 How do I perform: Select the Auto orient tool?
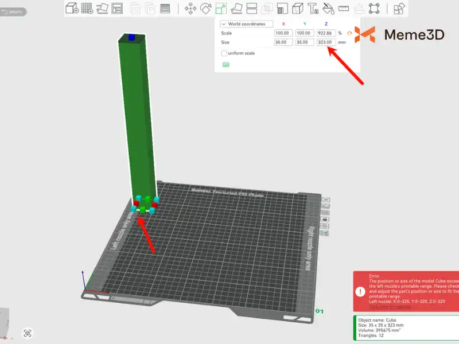click(x=103, y=8)
